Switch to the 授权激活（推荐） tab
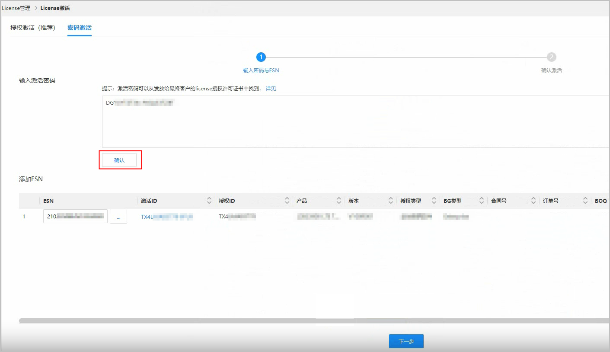 click(35, 27)
